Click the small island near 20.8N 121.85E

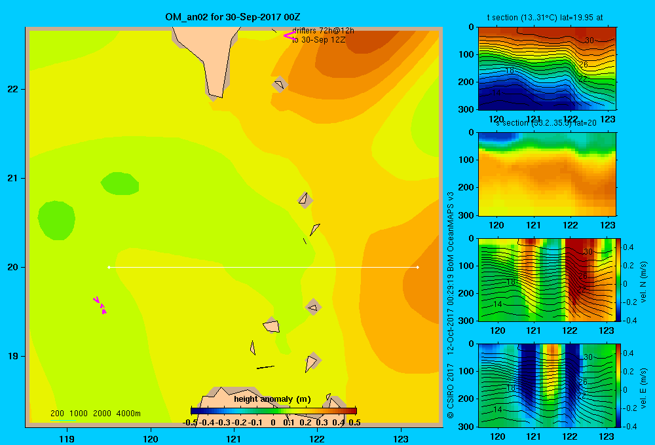305,200
